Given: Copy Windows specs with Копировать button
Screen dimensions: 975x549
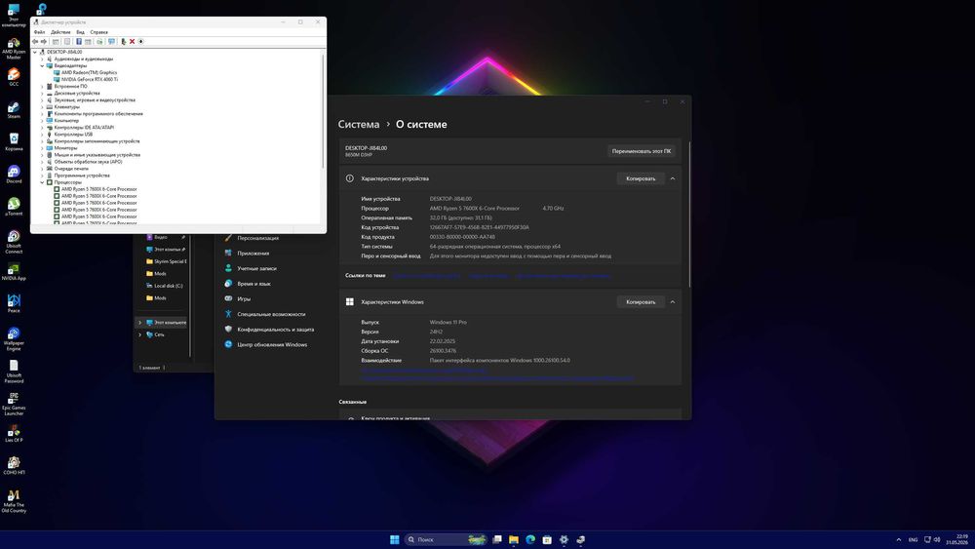Looking at the screenshot, I should pos(641,302).
